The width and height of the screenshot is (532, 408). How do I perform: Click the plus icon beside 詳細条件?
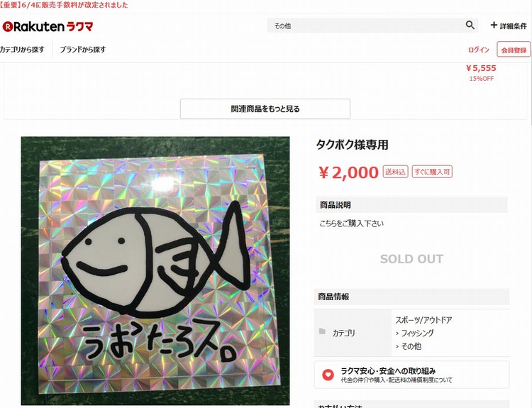coord(494,25)
